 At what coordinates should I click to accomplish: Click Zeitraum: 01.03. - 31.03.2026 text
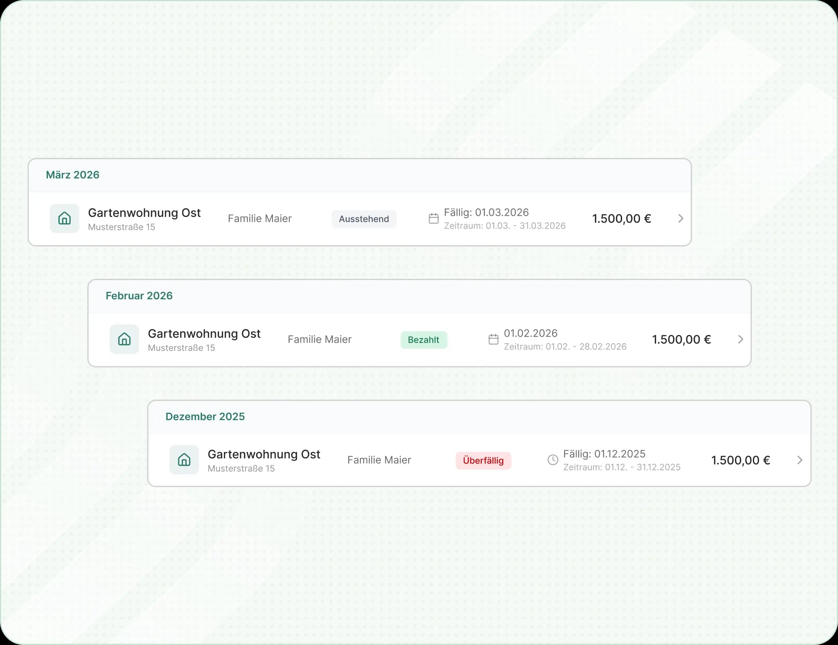coord(505,226)
